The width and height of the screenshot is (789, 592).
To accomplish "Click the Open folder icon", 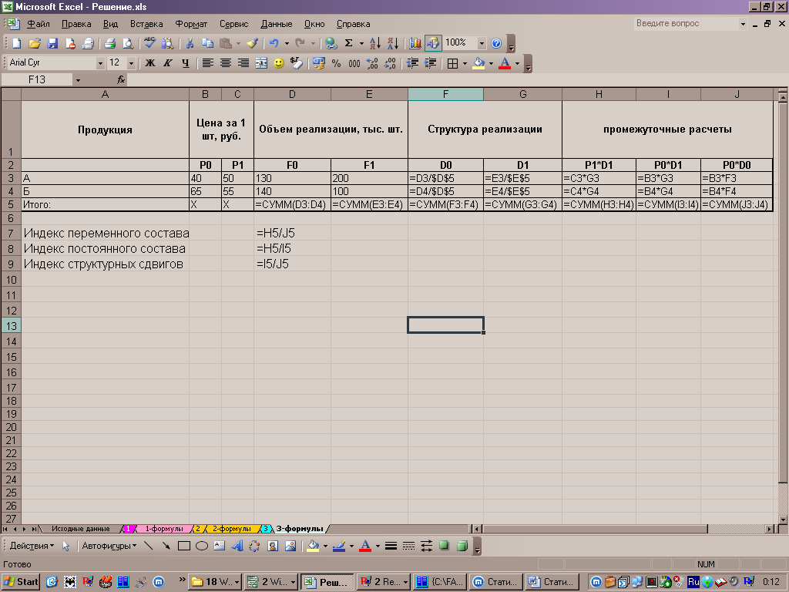I will [x=34, y=43].
